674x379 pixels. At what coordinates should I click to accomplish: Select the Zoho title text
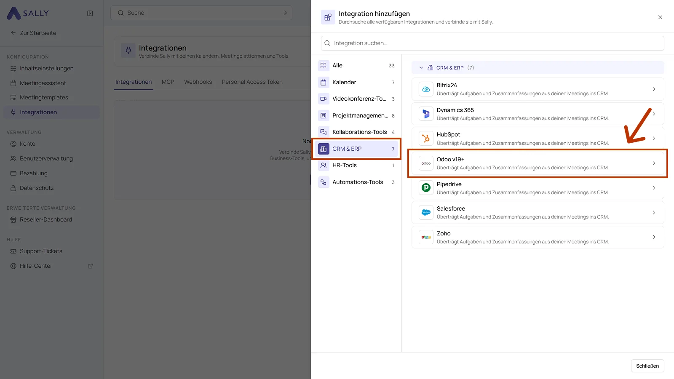[444, 233]
